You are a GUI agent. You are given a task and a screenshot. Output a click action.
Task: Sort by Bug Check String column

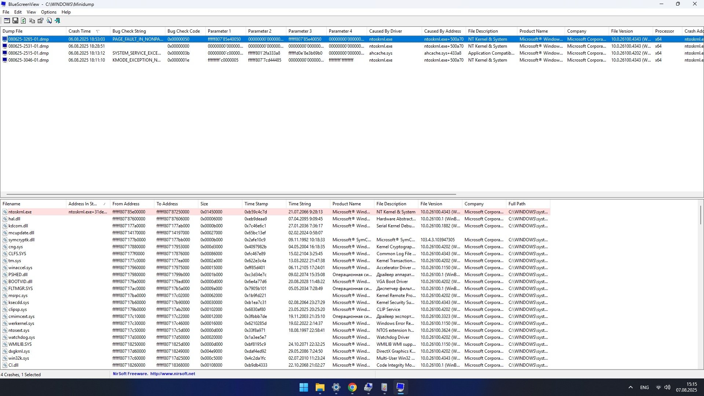coord(137,31)
